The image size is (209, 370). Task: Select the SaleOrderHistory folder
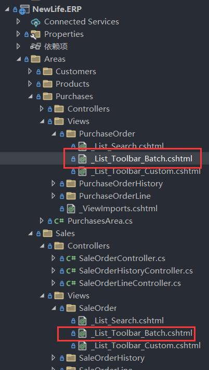[112, 358]
